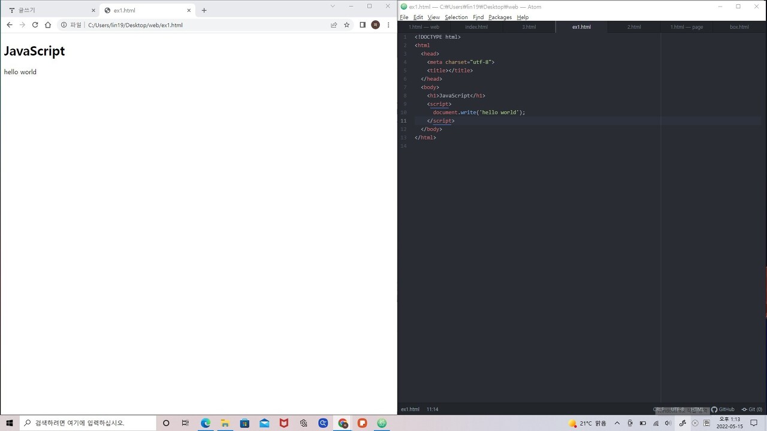Image resolution: width=767 pixels, height=431 pixels.
Task: Open File Explorer from taskbar
Action: (x=225, y=423)
